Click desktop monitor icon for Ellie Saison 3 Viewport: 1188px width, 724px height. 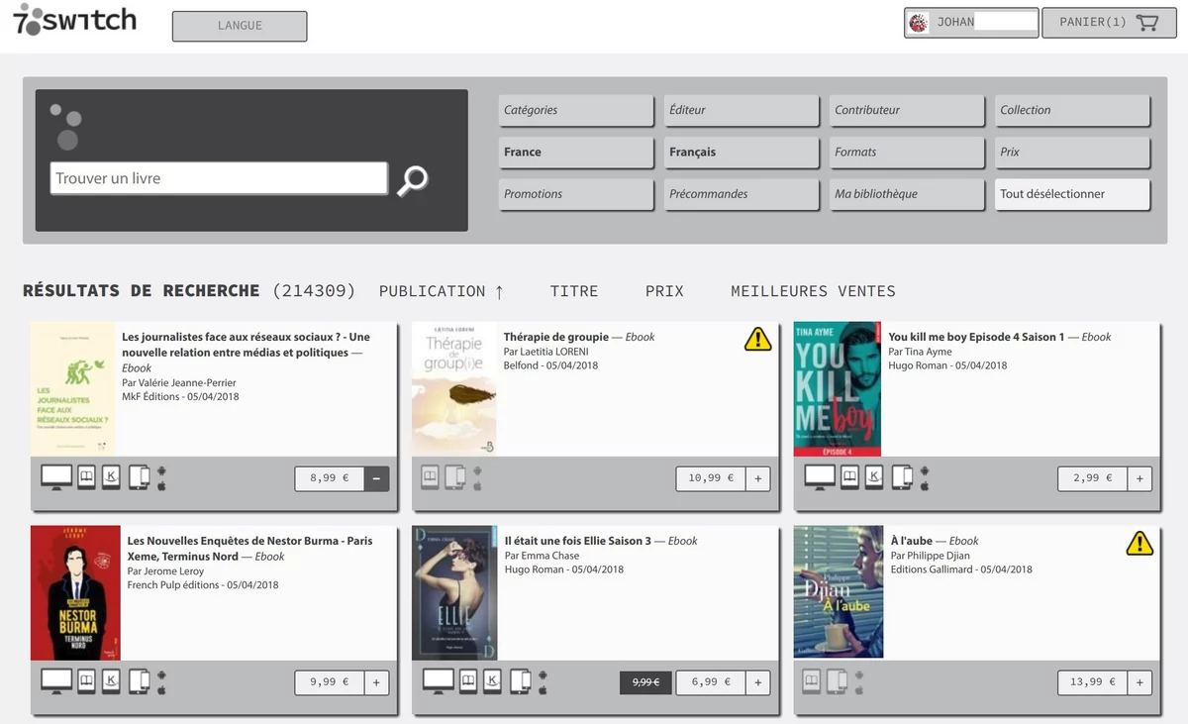[x=439, y=681]
